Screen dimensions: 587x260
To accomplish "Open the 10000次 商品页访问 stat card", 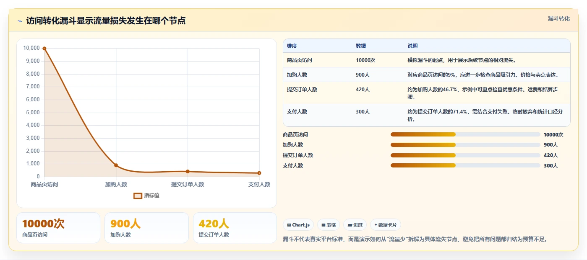I will coord(58,228).
